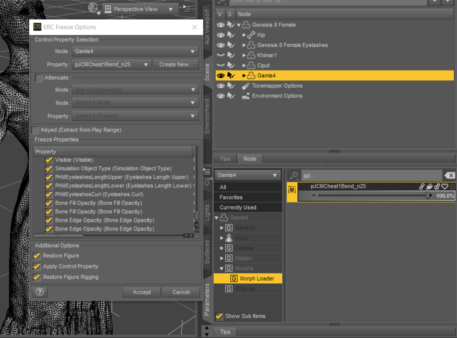Click the Hip bone icon

(x=251, y=35)
